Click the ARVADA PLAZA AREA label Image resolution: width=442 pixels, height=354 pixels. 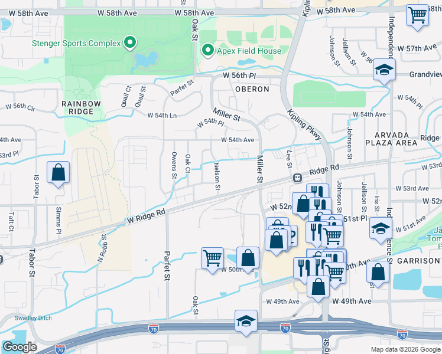coord(391,139)
